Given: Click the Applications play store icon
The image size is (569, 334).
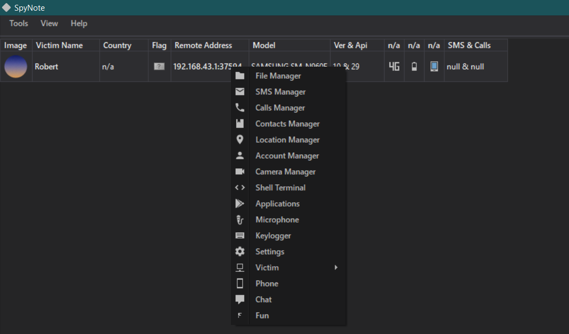Looking at the screenshot, I should pyautogui.click(x=239, y=203).
